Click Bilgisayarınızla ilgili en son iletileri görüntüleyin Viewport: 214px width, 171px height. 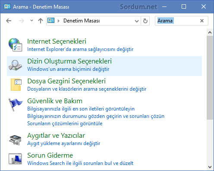(81, 109)
